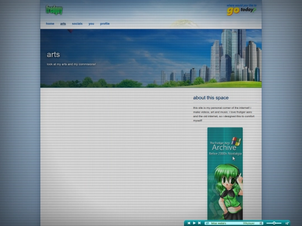Image resolution: width=302 pixels, height=226 pixels.
Task: Click 'look at my arts and my commisions!' text
Action: point(71,64)
